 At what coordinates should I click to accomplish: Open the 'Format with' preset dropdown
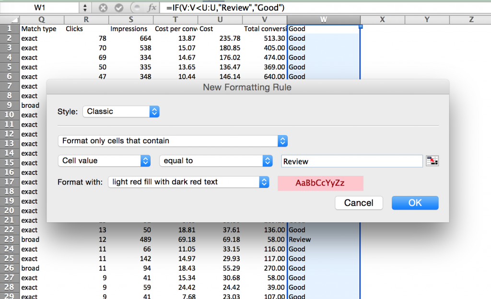pyautogui.click(x=188, y=182)
